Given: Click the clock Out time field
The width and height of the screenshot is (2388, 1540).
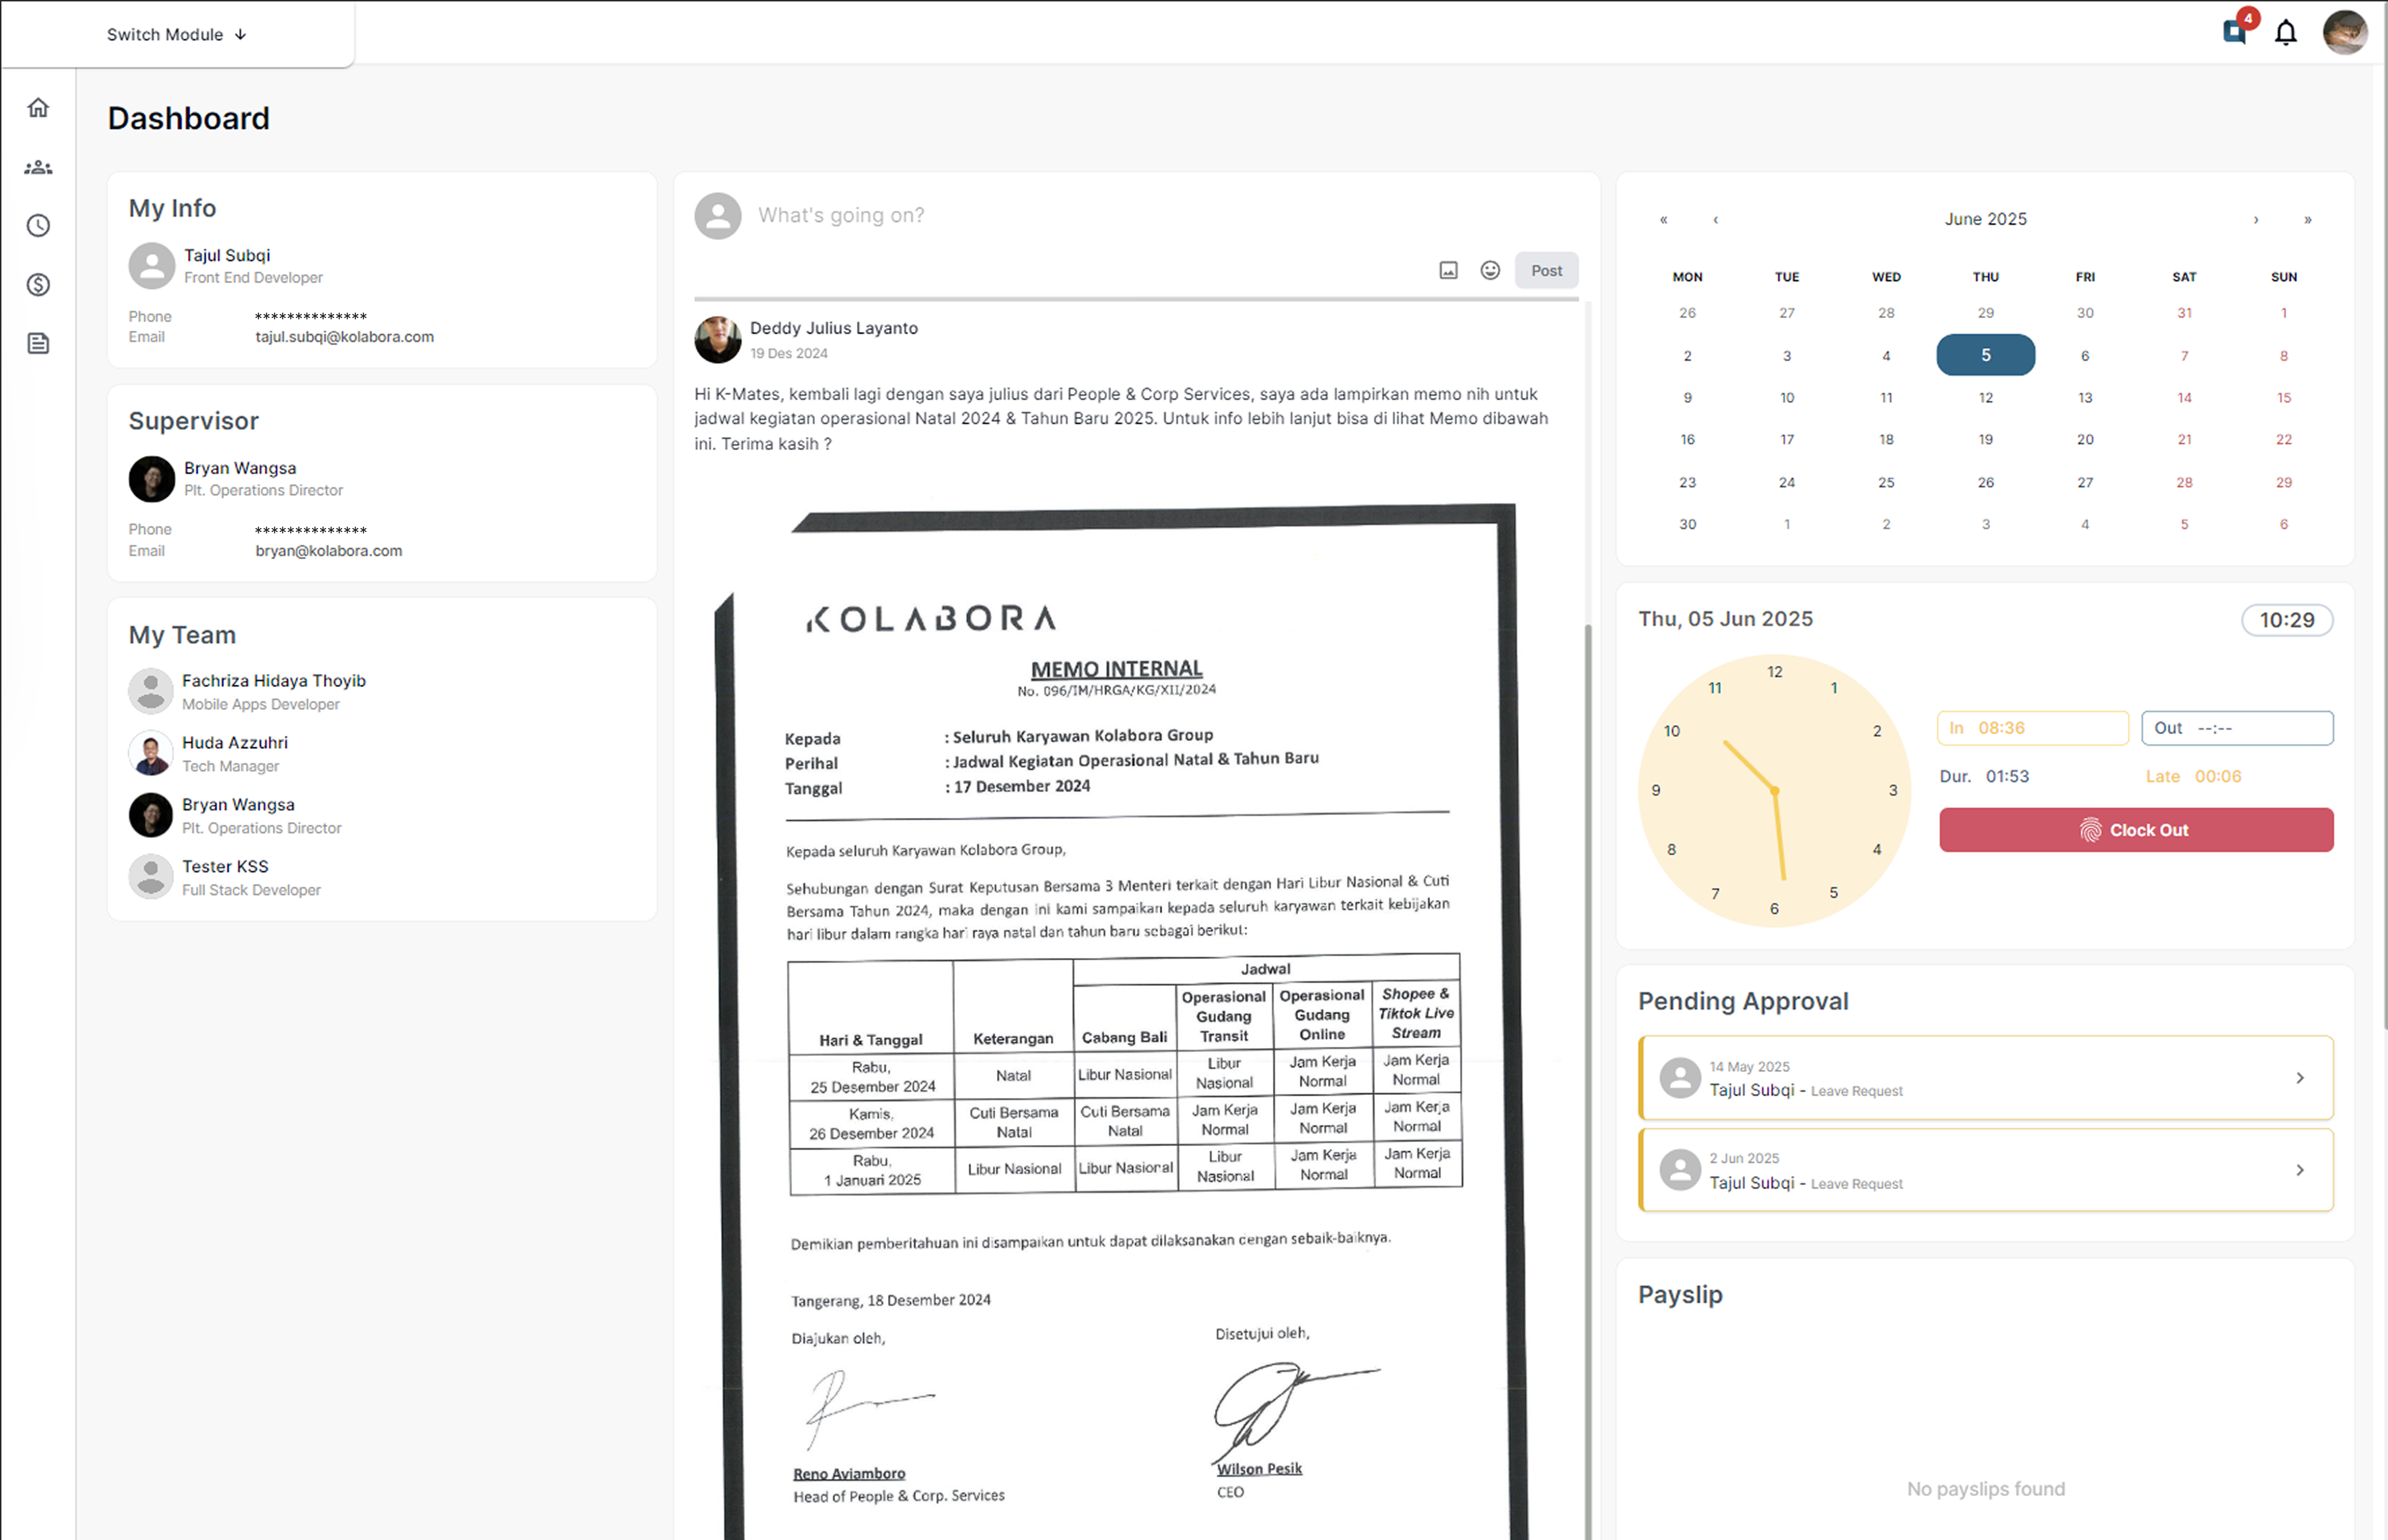Looking at the screenshot, I should (x=2238, y=728).
